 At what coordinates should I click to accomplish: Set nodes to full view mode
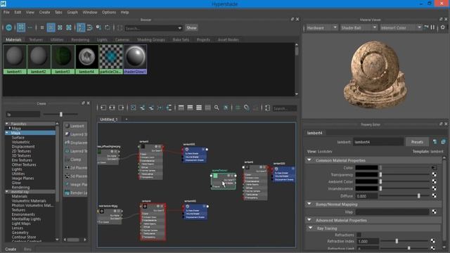[x=198, y=108]
